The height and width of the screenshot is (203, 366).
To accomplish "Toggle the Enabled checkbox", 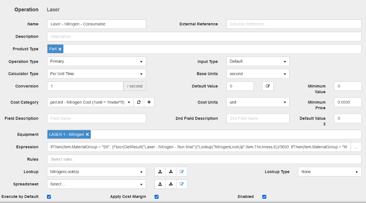I will coord(264,197).
